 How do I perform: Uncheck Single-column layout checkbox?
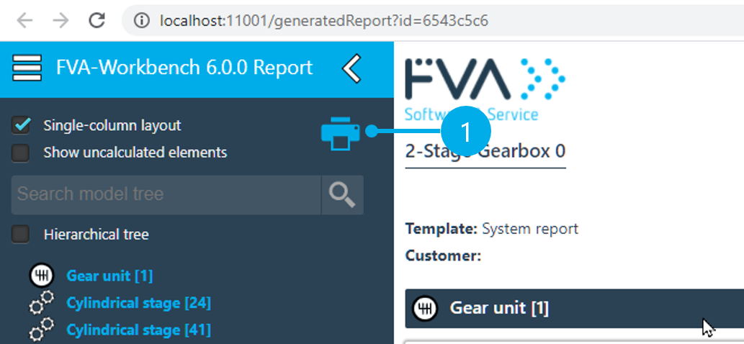click(21, 125)
